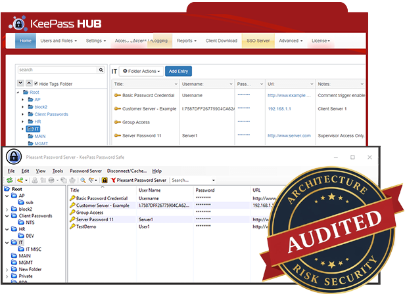Click the green sync icon in KeePass toolbar
405x300 pixels.
[x=9, y=180]
